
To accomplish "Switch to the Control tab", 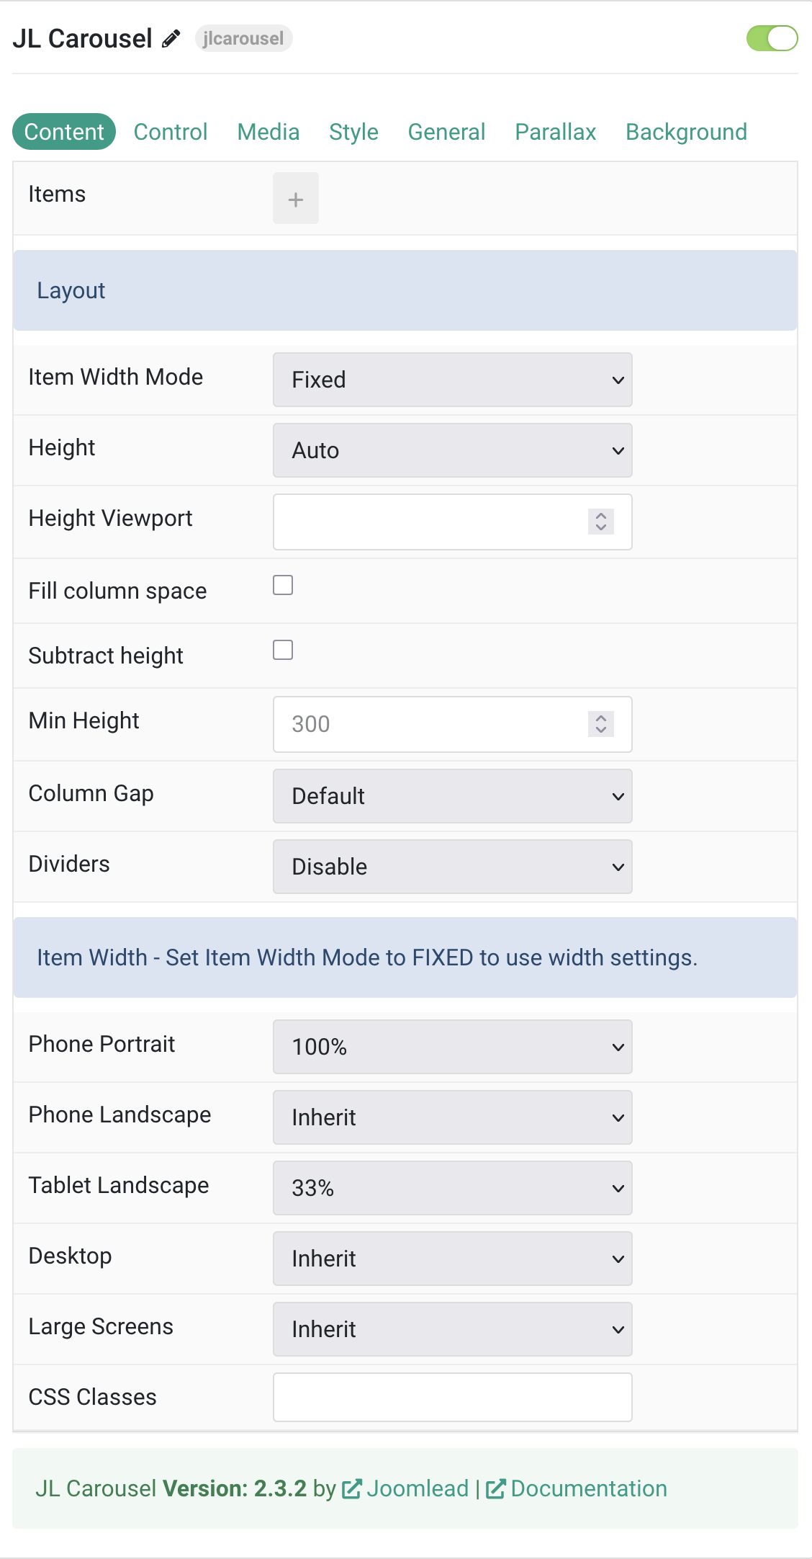I will tap(171, 132).
